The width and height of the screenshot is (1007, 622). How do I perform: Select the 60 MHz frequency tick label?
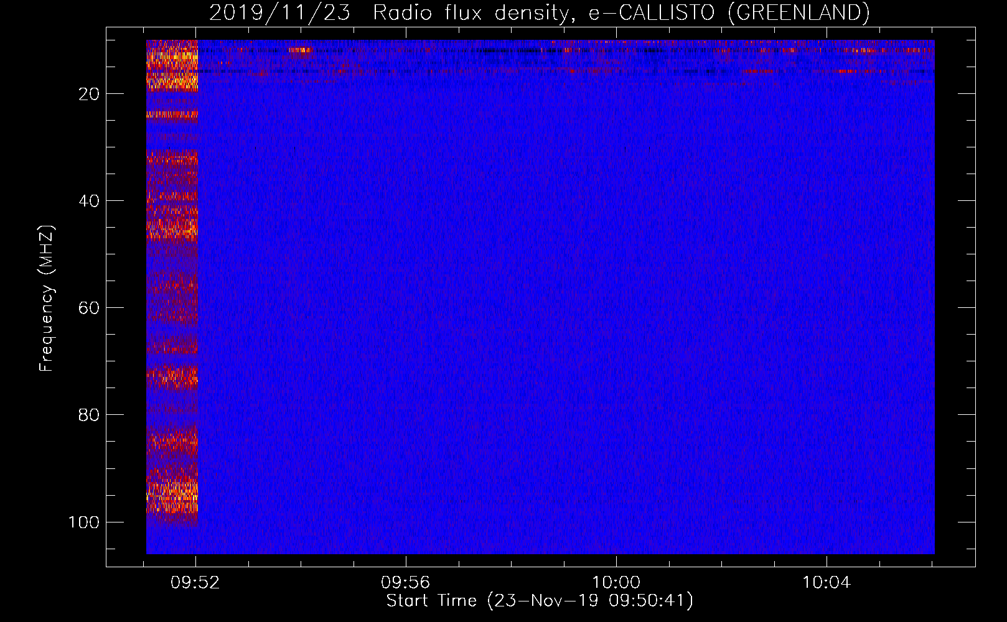pyautogui.click(x=89, y=308)
